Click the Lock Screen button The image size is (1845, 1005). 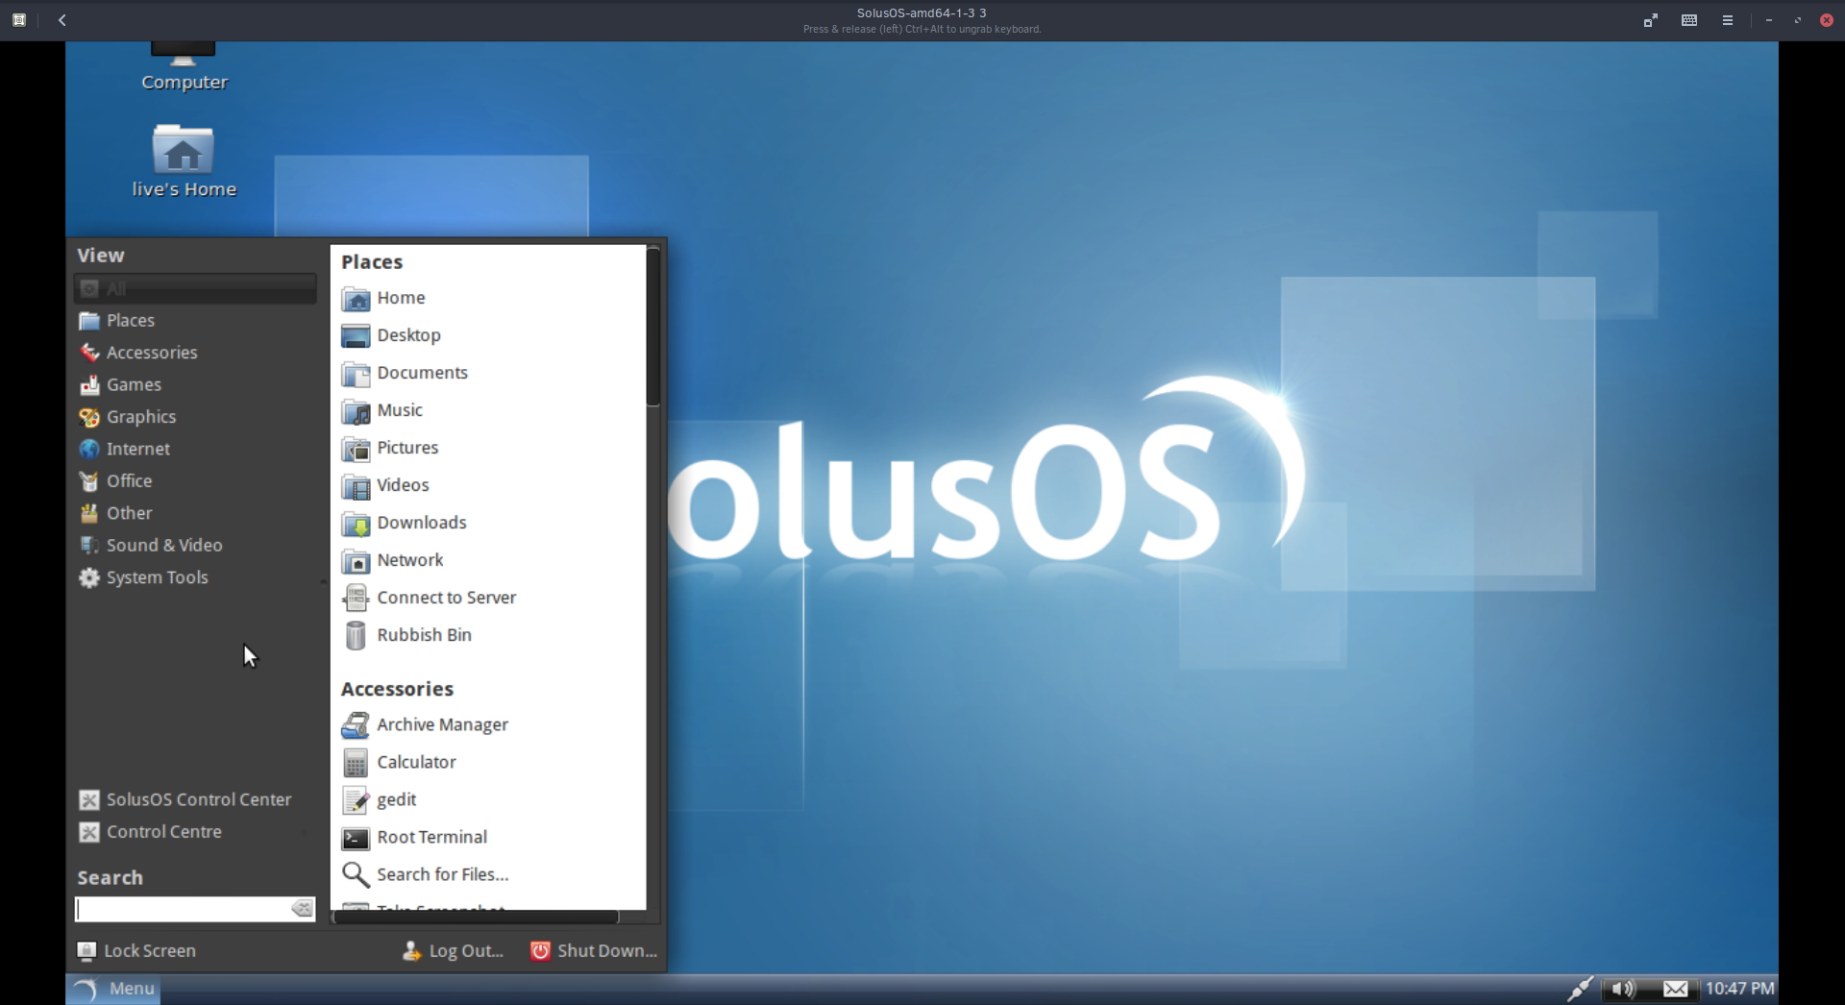coord(136,950)
